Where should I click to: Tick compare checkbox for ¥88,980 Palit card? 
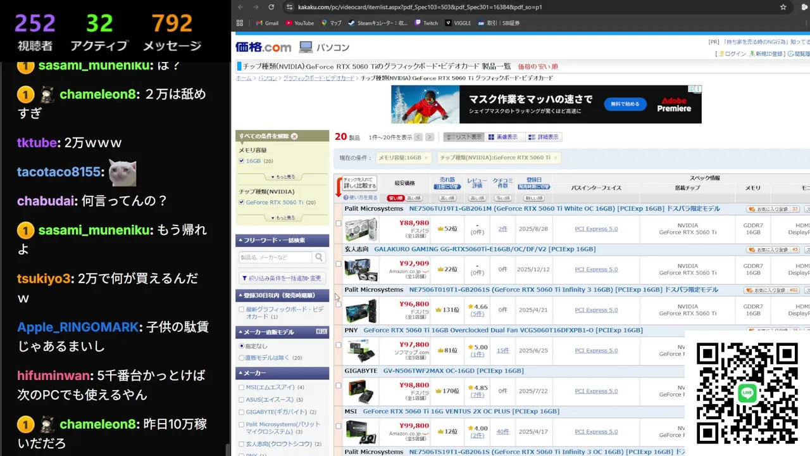coord(339,223)
